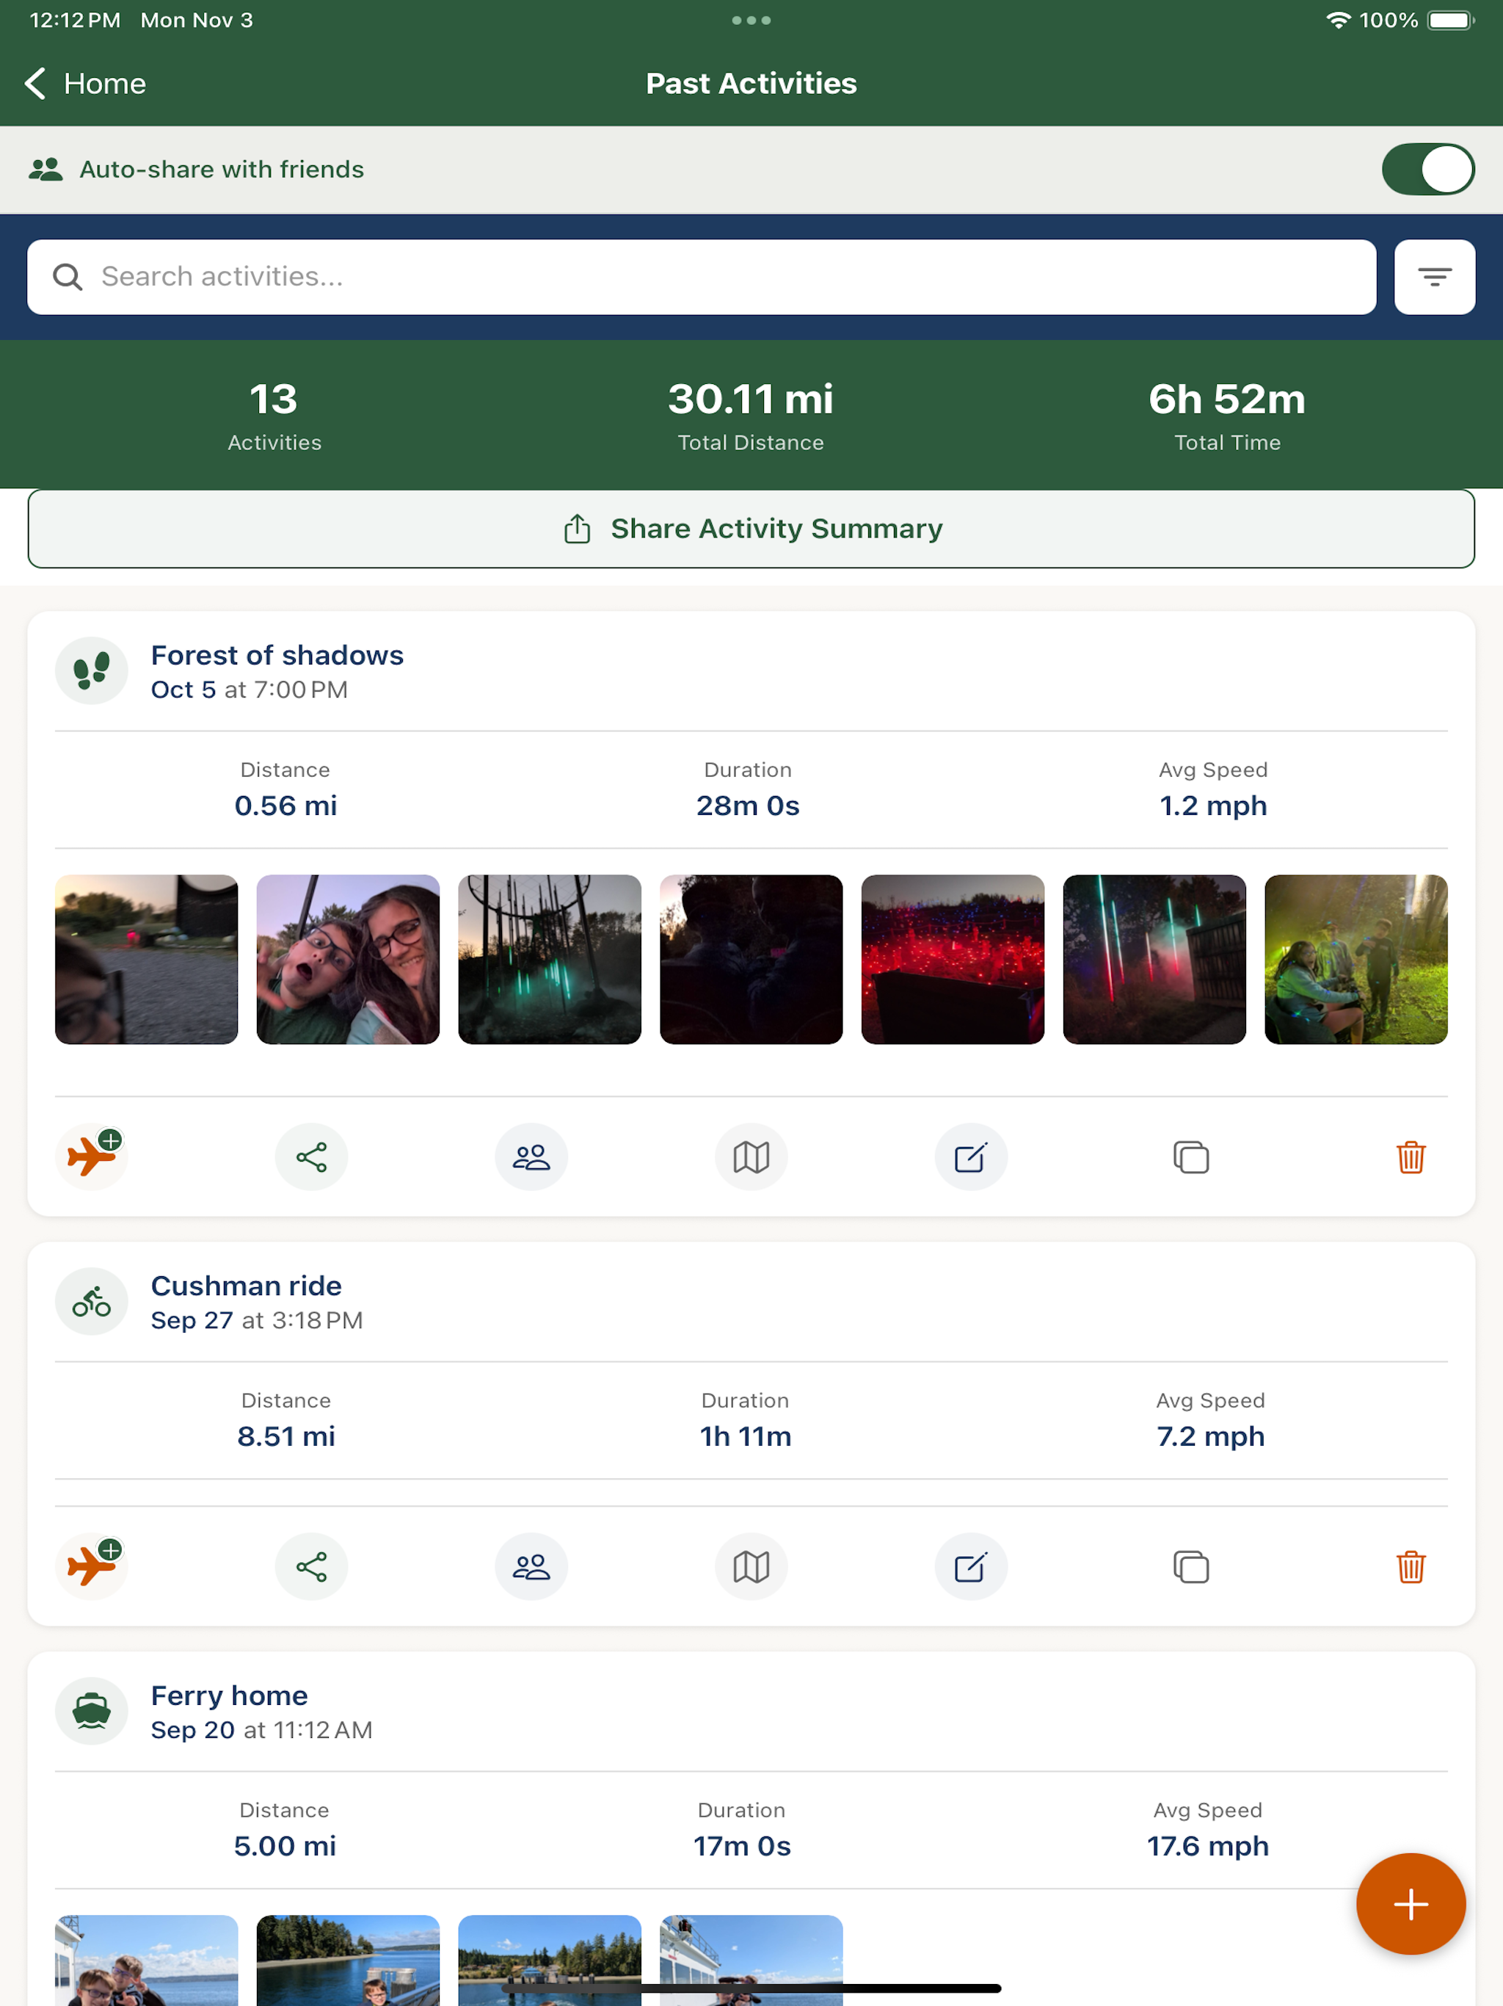Edit the Forest of shadows activity

(x=971, y=1157)
